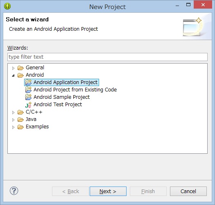Click the Android Application Project wizard icon
Viewport: 215px width, 205px height.
click(28, 82)
